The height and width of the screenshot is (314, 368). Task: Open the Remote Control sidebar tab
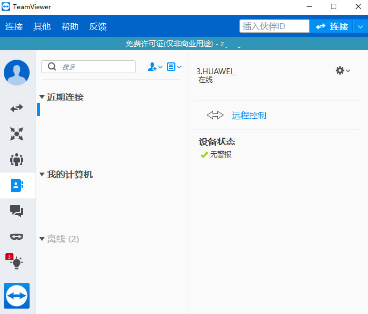(17, 108)
